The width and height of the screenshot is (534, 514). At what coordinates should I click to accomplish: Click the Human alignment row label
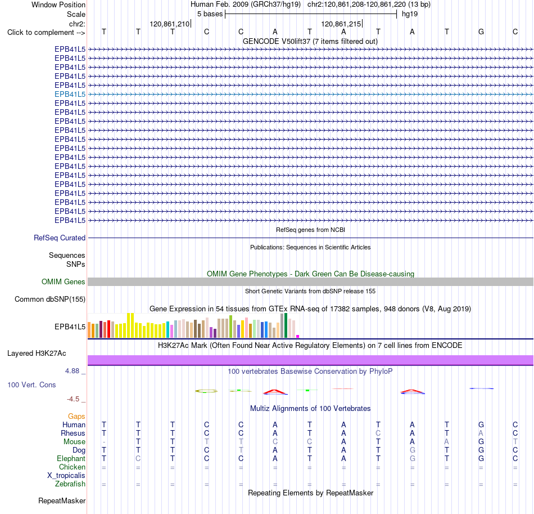[x=74, y=424]
